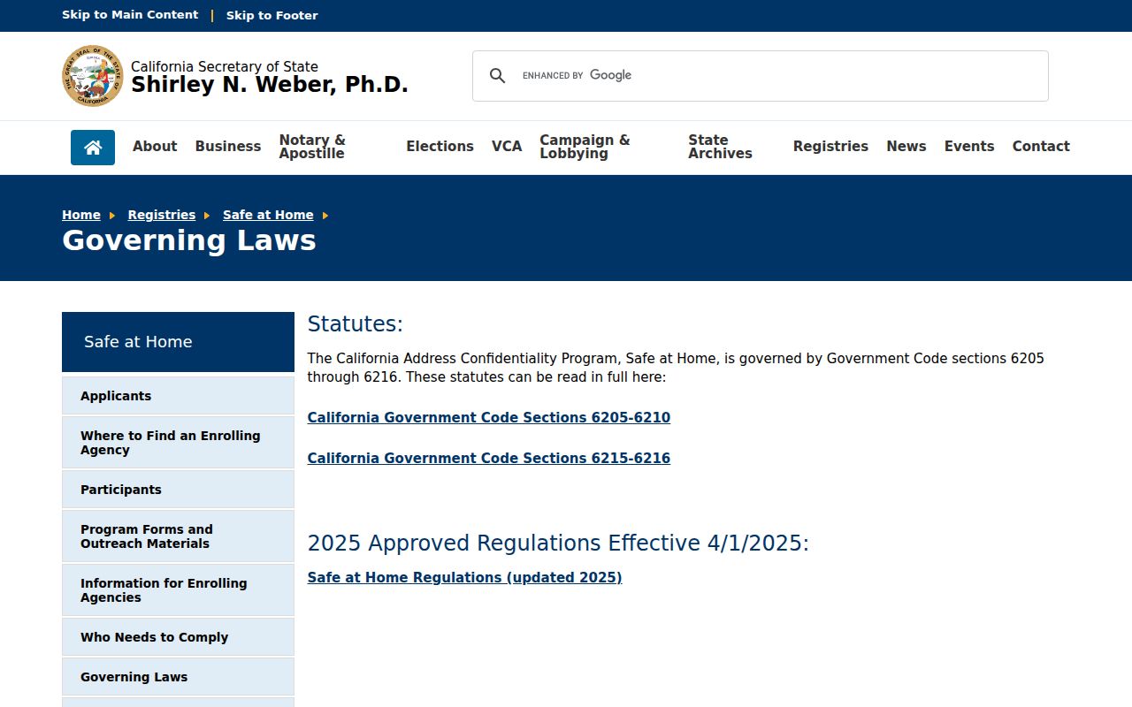Open the Elections menu item
This screenshot has height=707, width=1132.
tap(440, 147)
